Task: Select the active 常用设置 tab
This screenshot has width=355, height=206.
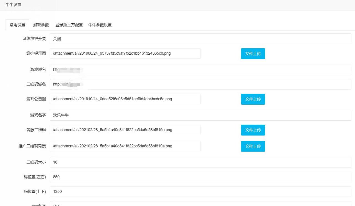Action: tap(17, 24)
